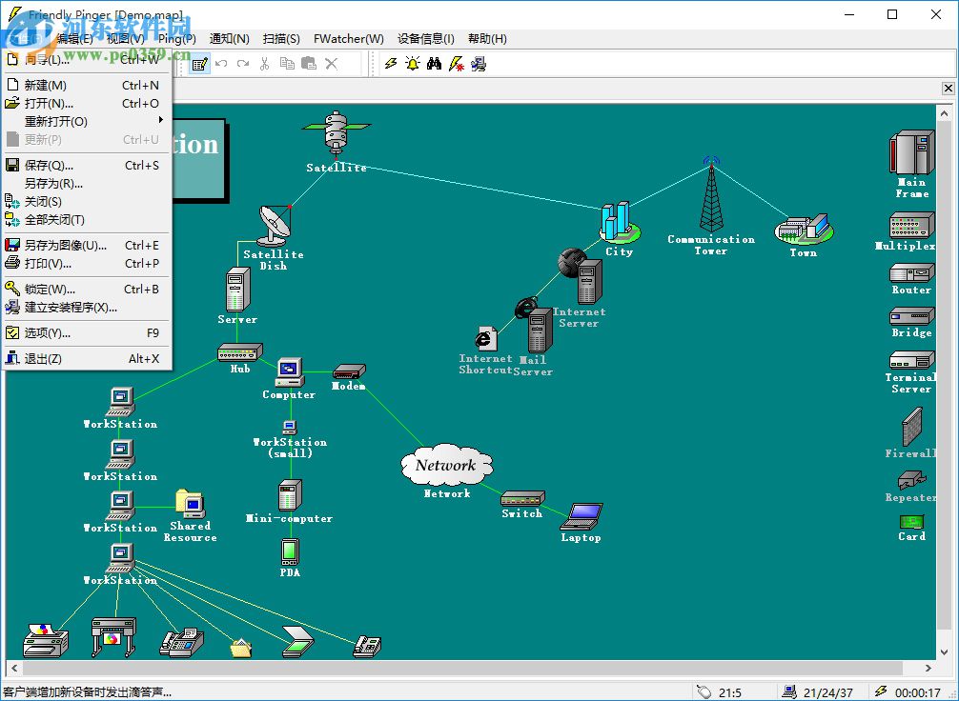
Task: Click the edit properties toolbar icon
Action: pyautogui.click(x=199, y=64)
